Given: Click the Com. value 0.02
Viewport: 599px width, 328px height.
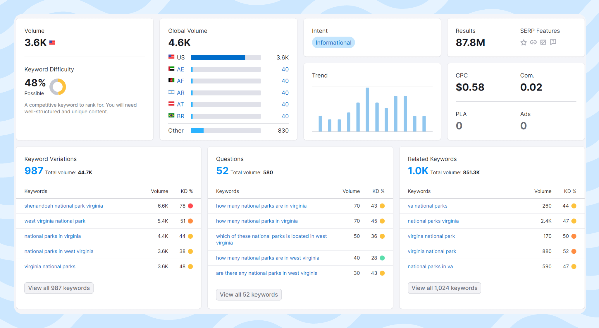Looking at the screenshot, I should click(x=531, y=87).
